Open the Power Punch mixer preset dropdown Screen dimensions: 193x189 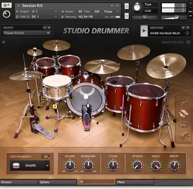pos(27,33)
